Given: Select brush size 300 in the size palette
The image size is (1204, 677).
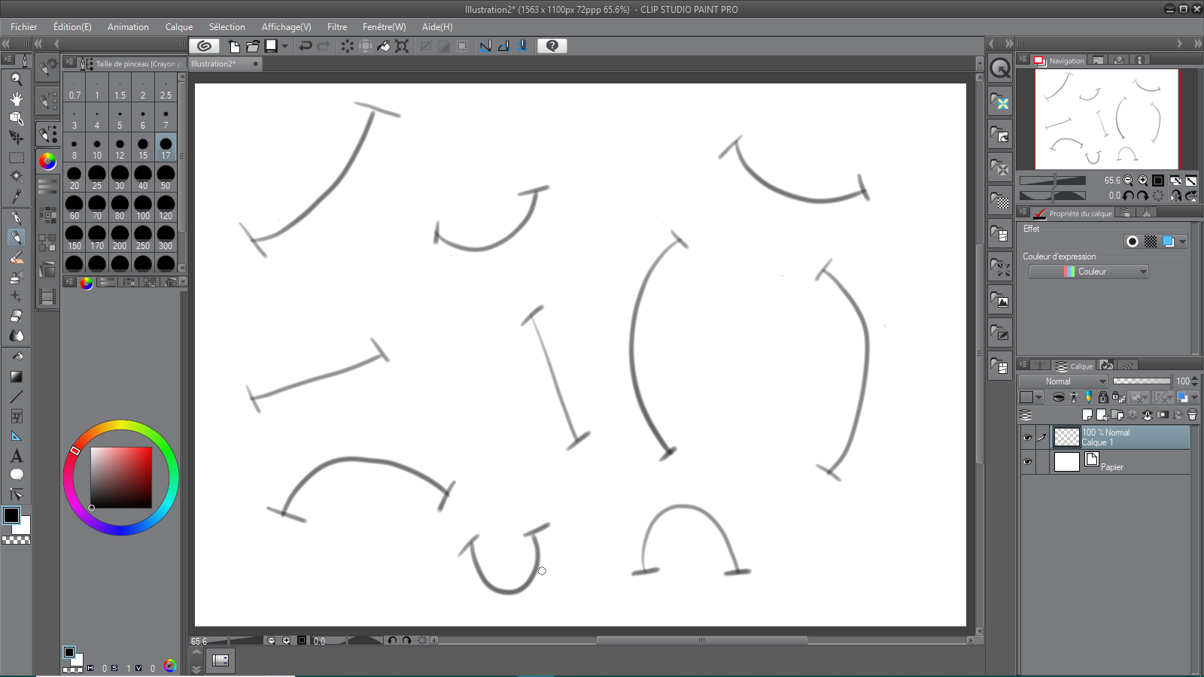Looking at the screenshot, I should pos(165,239).
